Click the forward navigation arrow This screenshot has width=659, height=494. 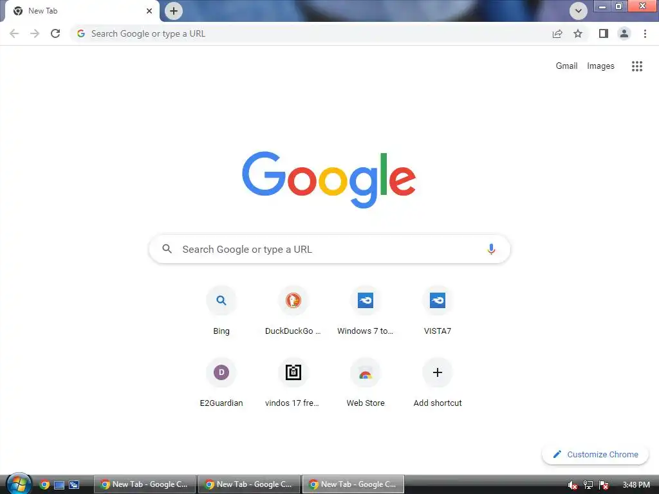(x=35, y=33)
